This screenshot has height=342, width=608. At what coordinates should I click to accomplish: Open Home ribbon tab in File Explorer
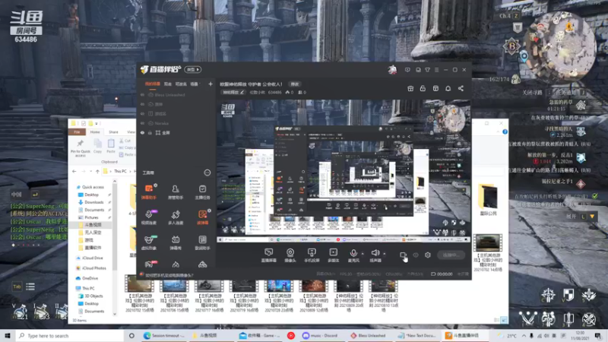pyautogui.click(x=95, y=132)
